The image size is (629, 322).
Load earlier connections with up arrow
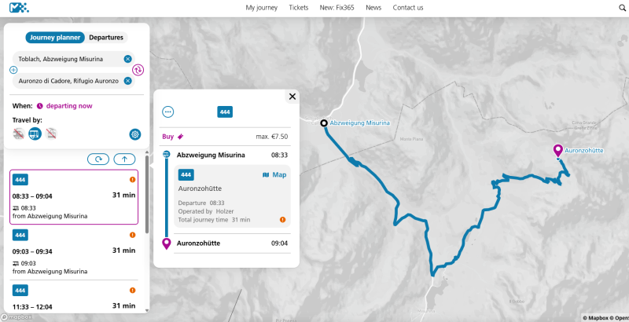click(x=124, y=159)
